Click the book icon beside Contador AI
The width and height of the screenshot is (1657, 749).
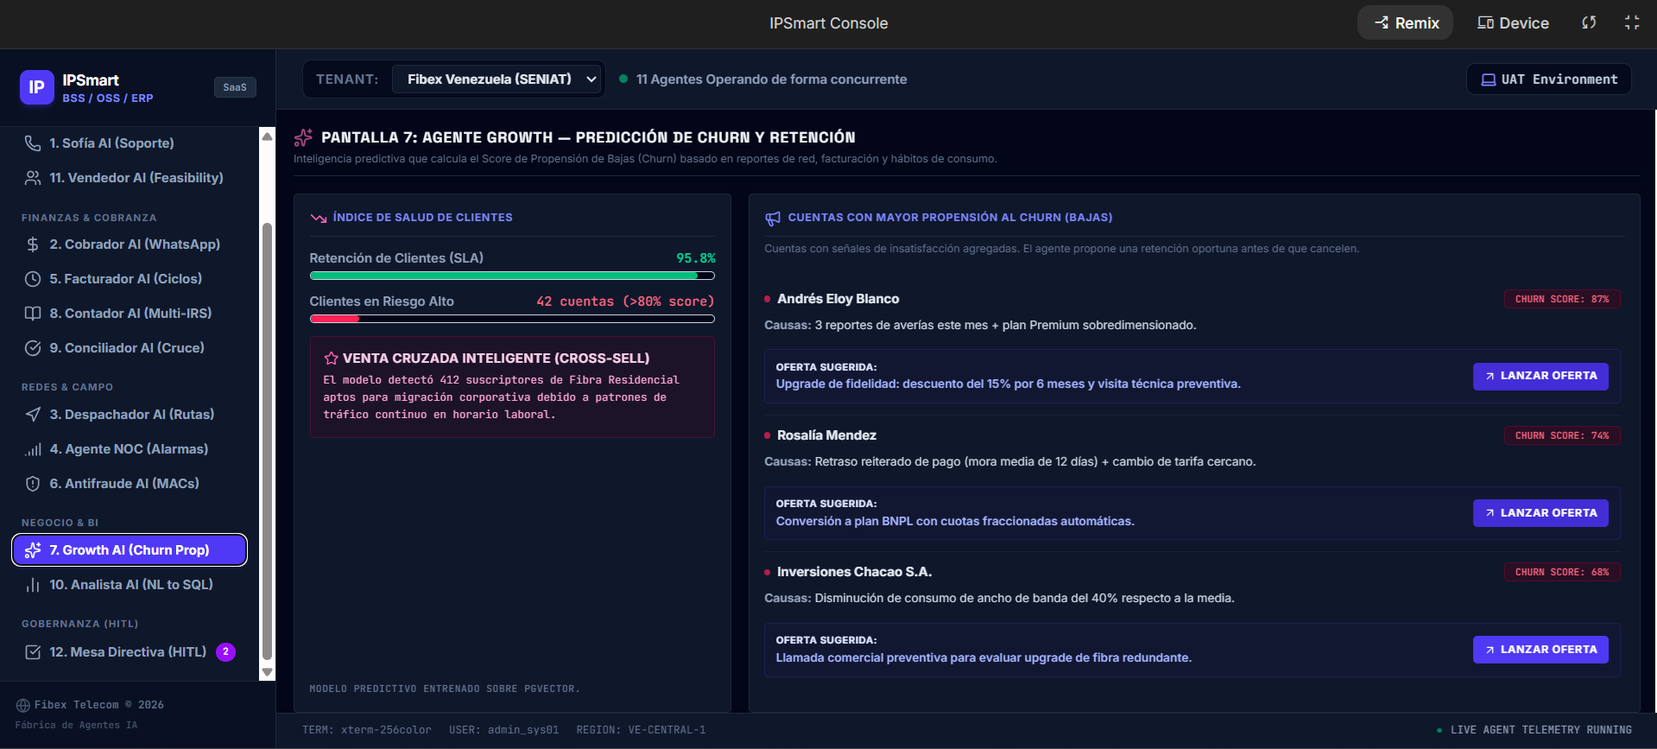point(33,314)
